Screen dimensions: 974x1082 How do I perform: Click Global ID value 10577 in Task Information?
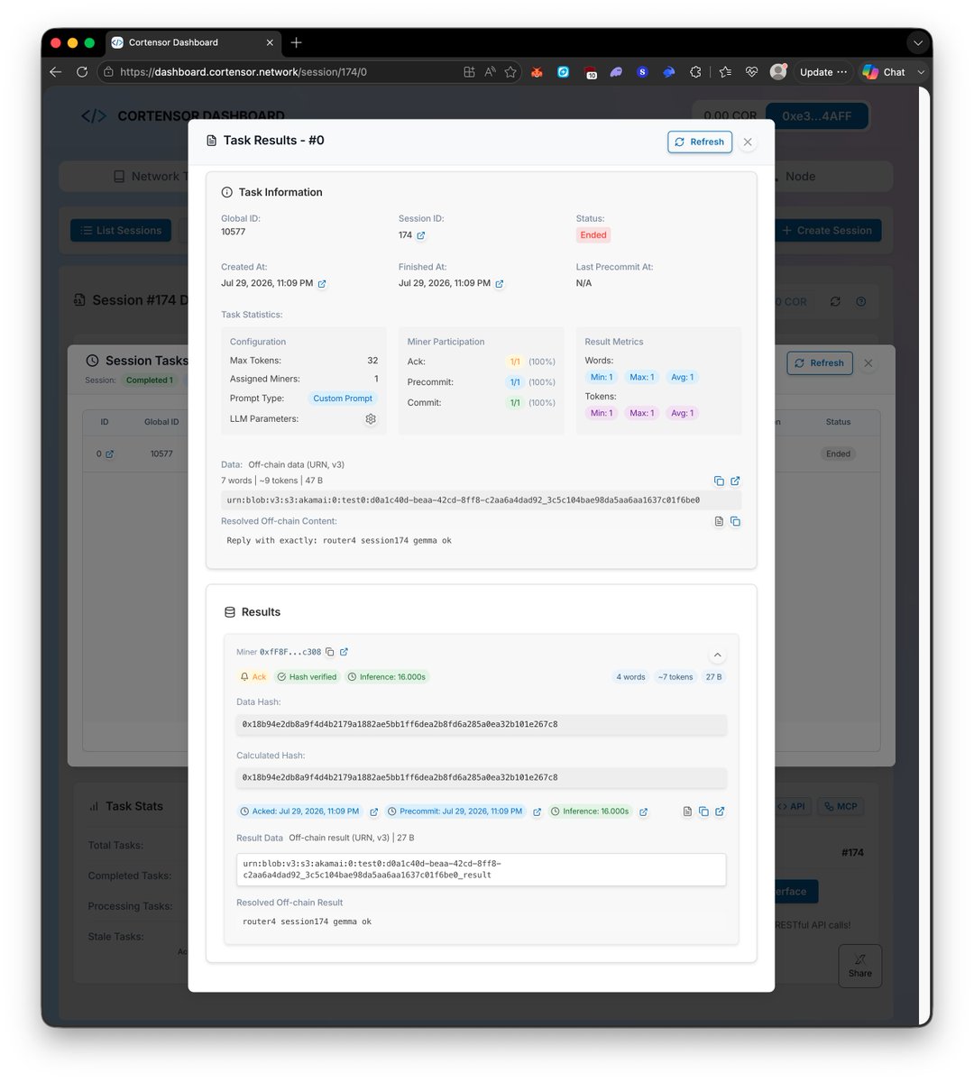point(234,232)
